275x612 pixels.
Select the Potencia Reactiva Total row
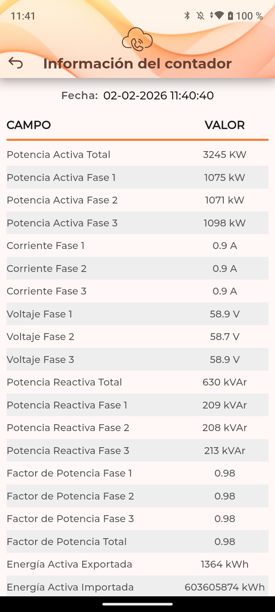[x=137, y=382]
